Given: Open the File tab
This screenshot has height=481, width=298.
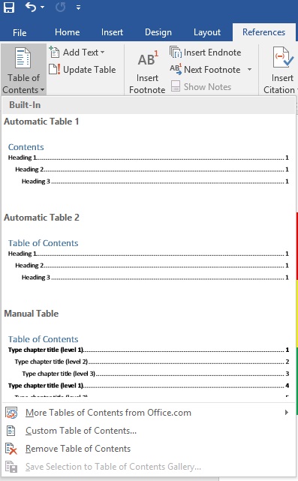Looking at the screenshot, I should pyautogui.click(x=20, y=32).
